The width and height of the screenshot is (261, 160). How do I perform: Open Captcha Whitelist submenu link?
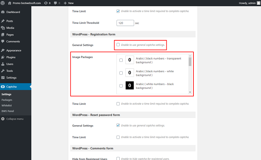pos(7,105)
